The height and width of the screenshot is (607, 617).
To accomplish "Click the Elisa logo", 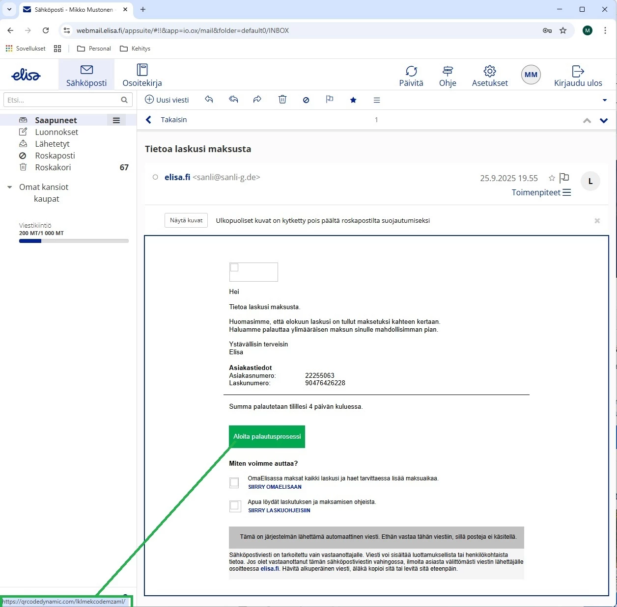I will 26,75.
